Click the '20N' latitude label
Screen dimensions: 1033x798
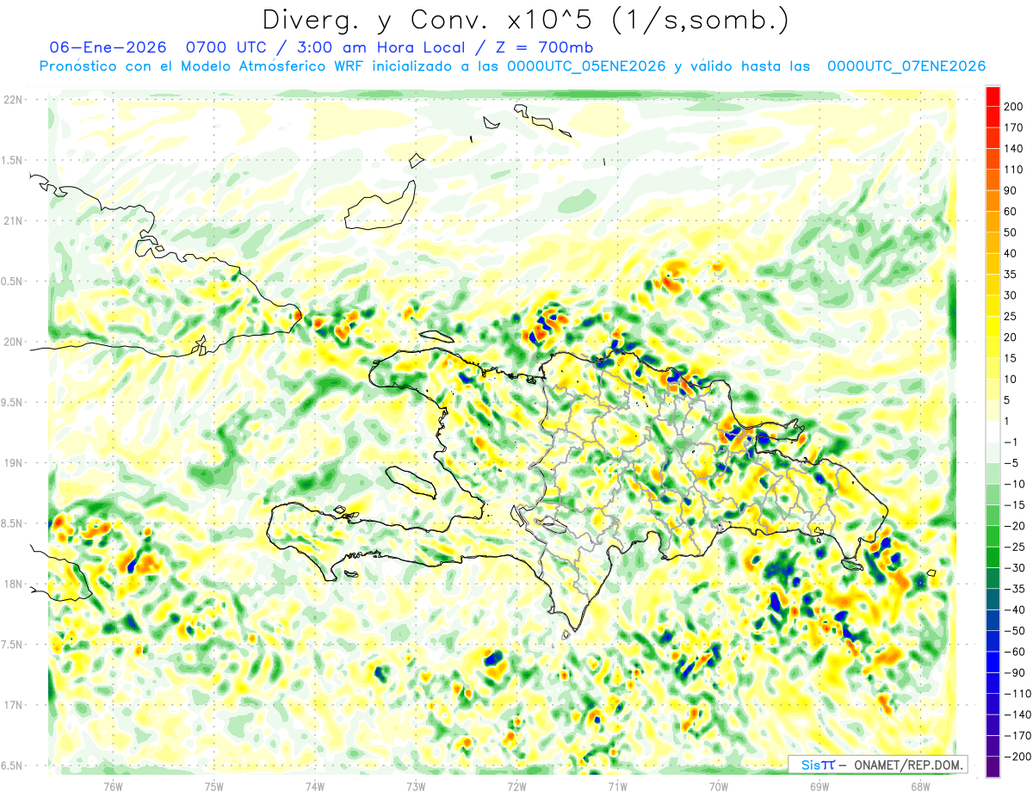click(x=13, y=342)
